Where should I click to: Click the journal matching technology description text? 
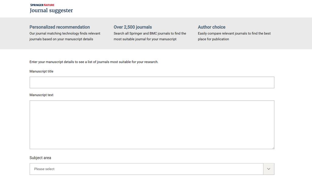click(65, 36)
